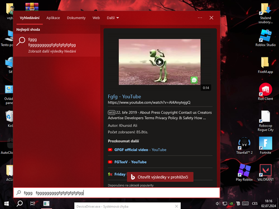The image size is (279, 209).
Task: Click the DeviceDriver.exe Systémová chyba title
Action: tap(102, 207)
